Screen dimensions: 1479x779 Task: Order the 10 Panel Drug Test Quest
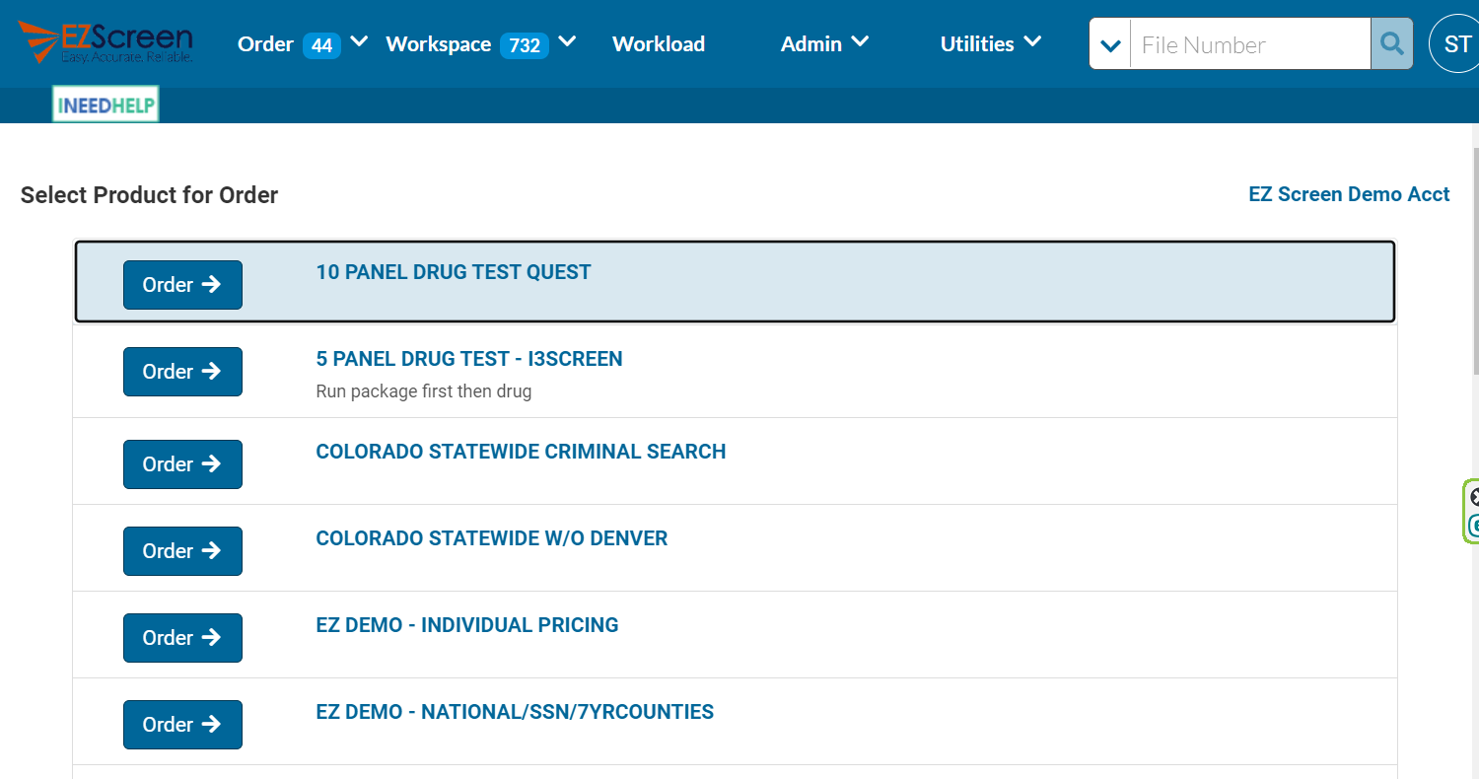point(182,285)
